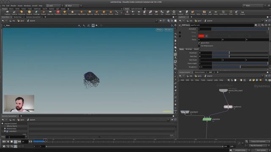This screenshot has width=271, height=152.
Task: Open the Arnold menu
Action: pyautogui.click(x=35, y=5)
